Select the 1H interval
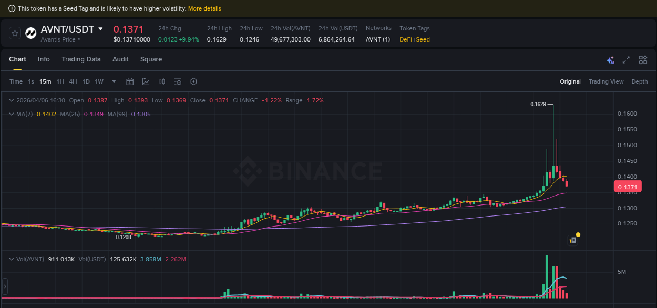 60,81
